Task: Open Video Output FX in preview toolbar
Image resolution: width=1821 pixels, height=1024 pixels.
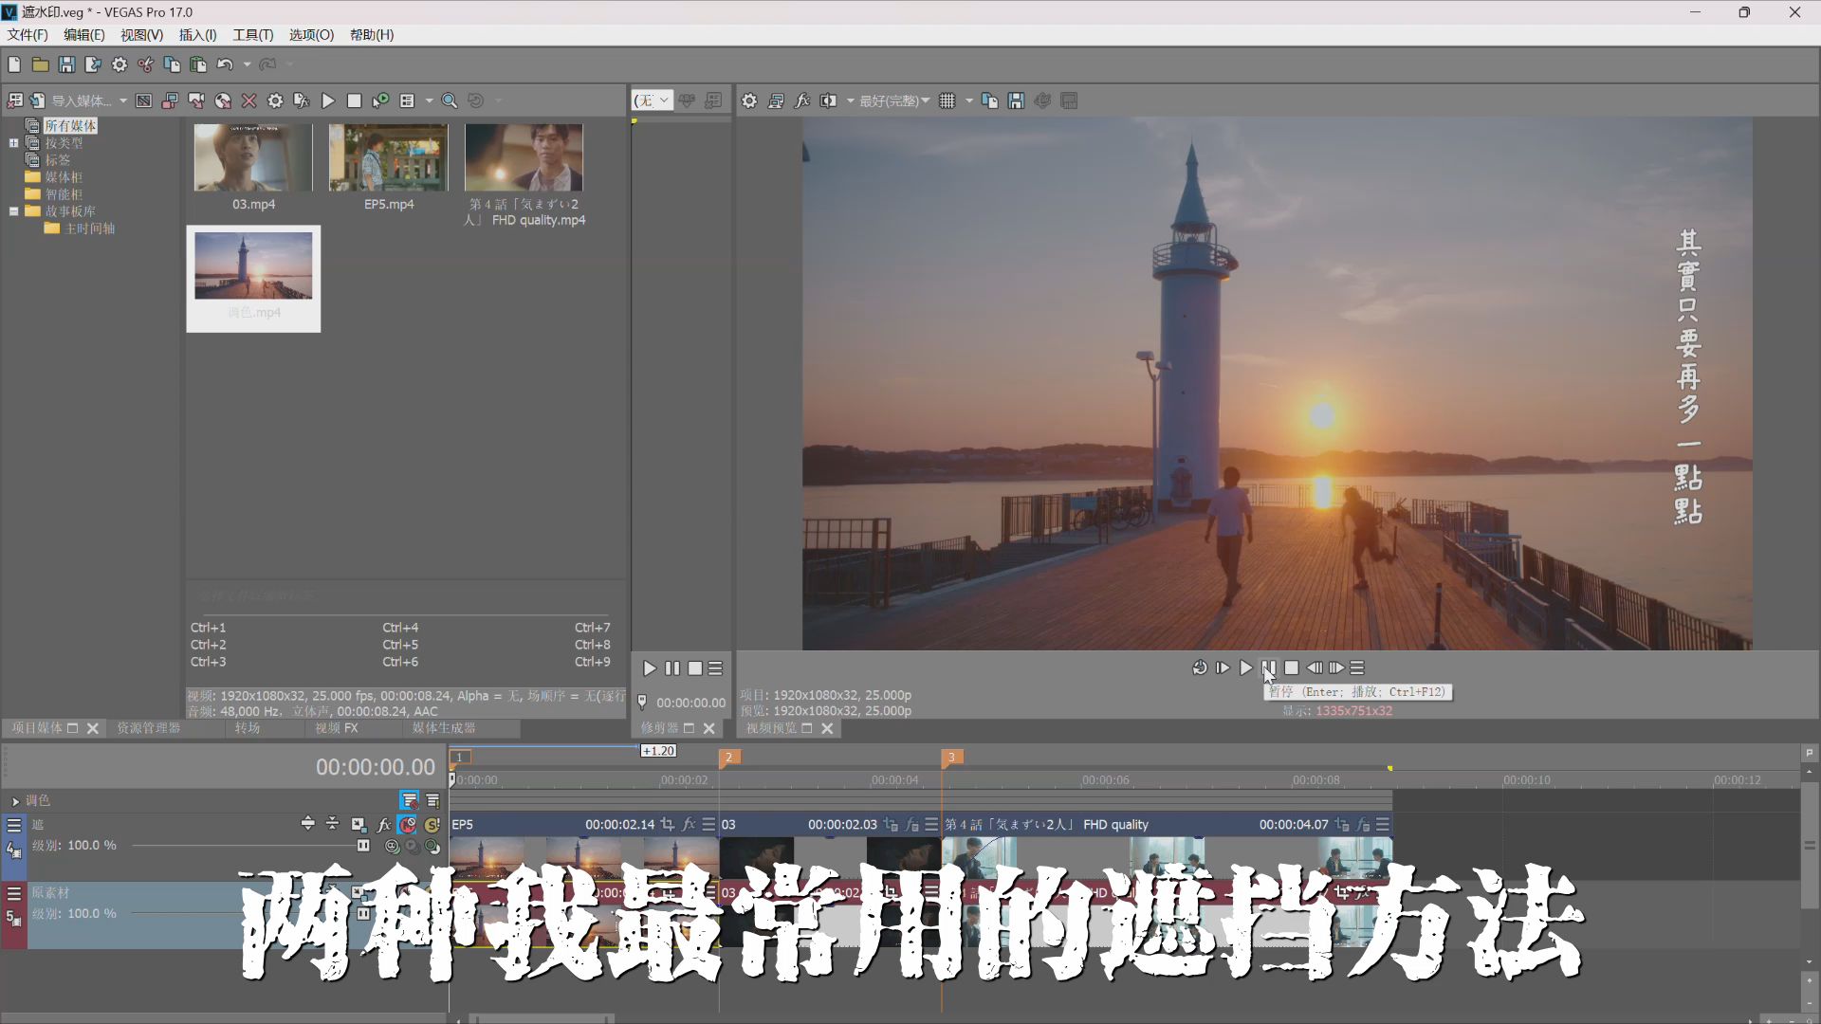Action: (801, 101)
